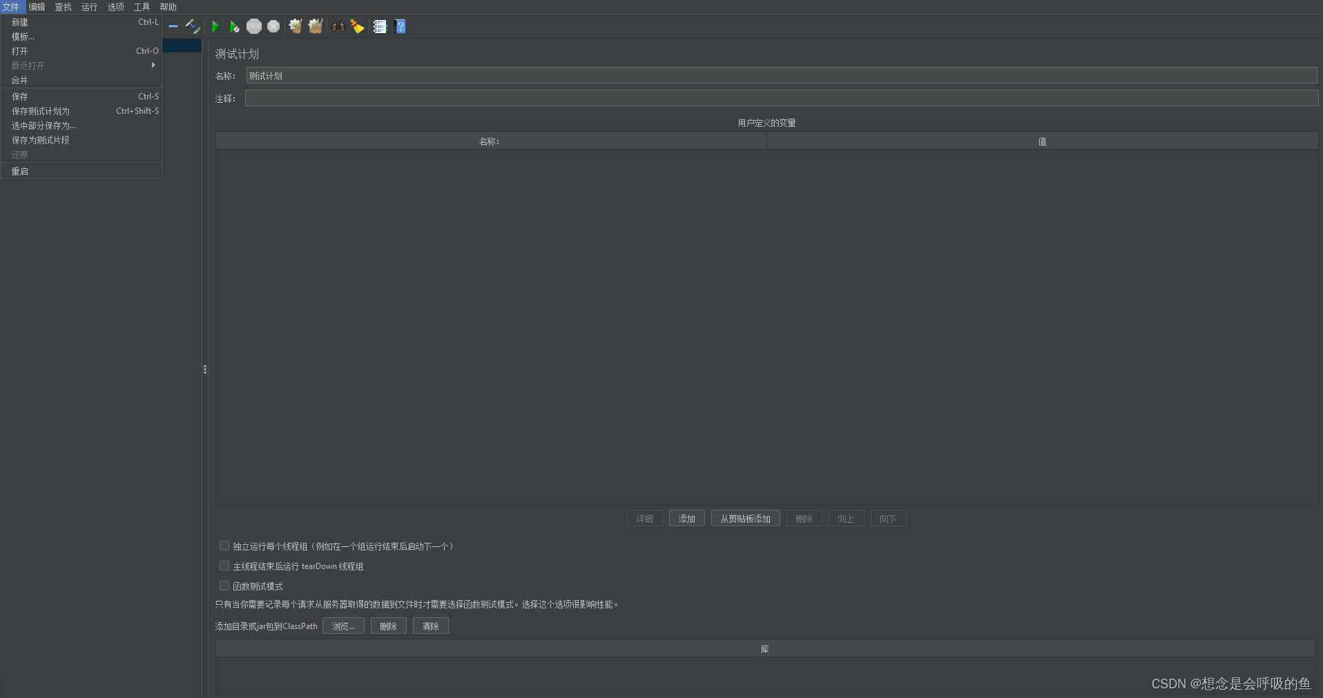Click the Reset Search yellow broom icon
This screenshot has height=698, width=1323.
(x=357, y=26)
